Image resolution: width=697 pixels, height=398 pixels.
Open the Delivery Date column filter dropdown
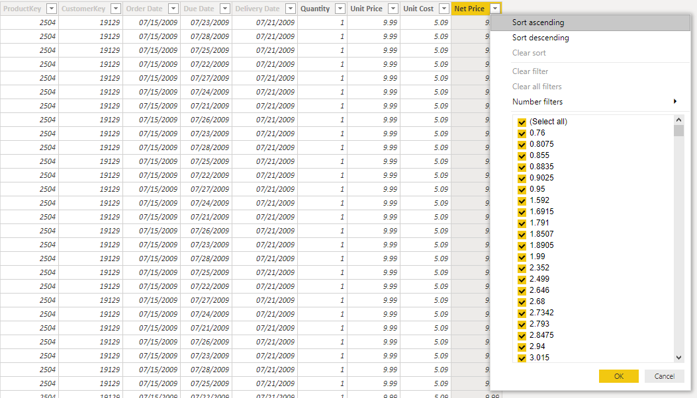pos(291,9)
